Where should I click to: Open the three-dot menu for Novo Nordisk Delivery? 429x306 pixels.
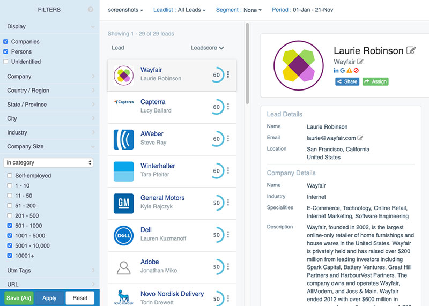click(228, 298)
